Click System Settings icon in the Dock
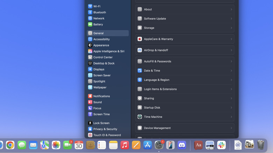Image resolution: width=273 pixels, height=153 pixels. pos(159,145)
